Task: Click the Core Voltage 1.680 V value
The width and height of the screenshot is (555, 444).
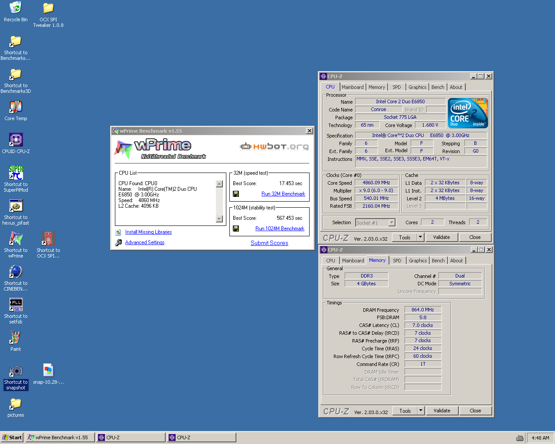Action: pos(430,125)
